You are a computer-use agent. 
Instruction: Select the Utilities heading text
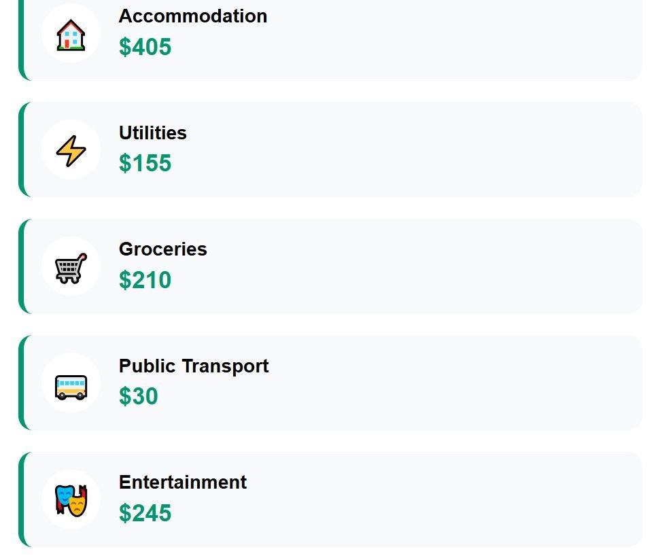point(152,133)
